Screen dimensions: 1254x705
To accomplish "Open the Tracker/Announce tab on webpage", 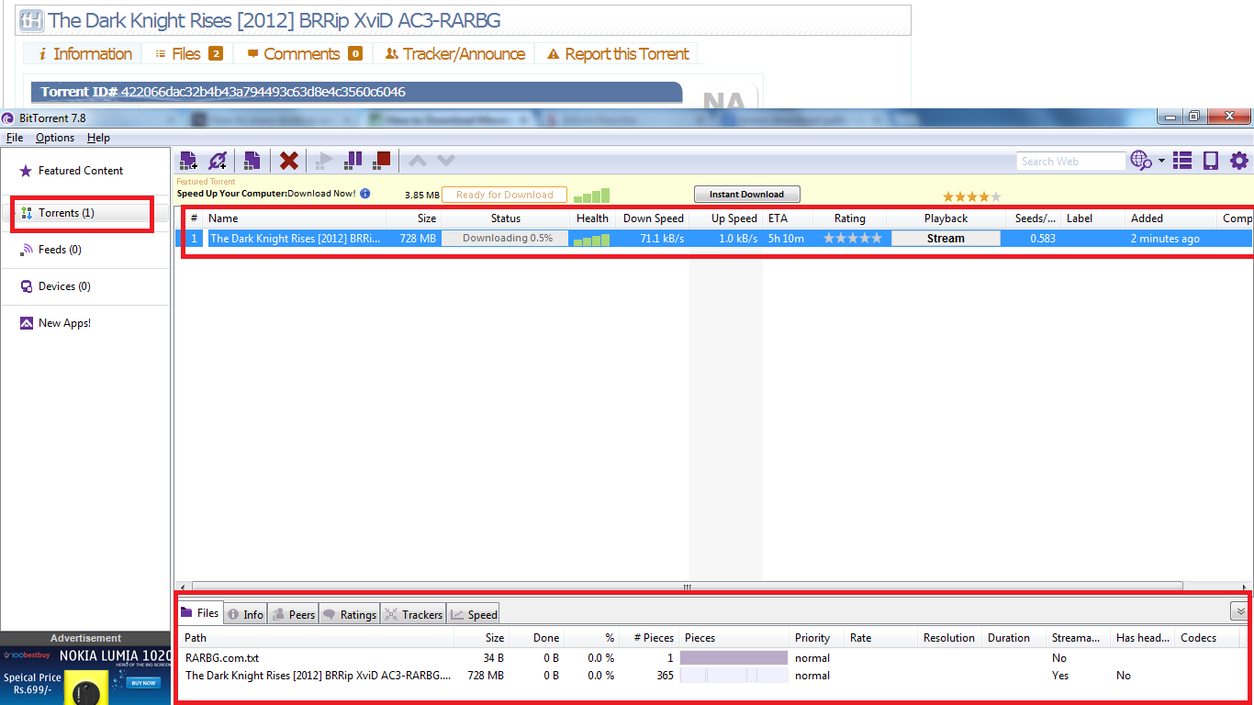I will tap(454, 54).
